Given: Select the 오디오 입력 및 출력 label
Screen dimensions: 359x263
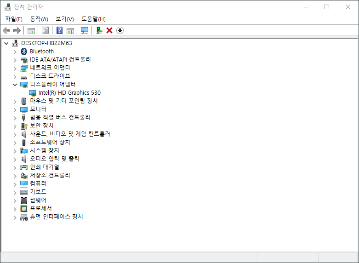Looking at the screenshot, I should click(55, 159).
